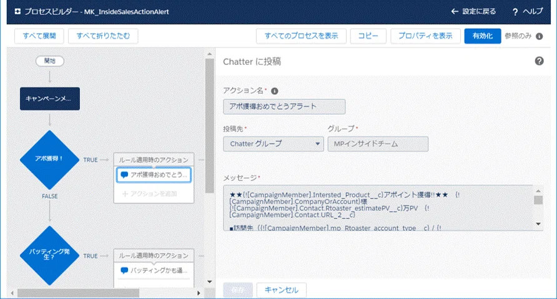Viewport: 557px width, 299px height.
Task: Click the キャンセル button
Action: (282, 290)
